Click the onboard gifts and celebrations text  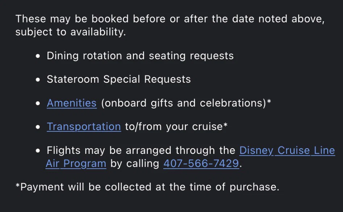[x=184, y=103]
